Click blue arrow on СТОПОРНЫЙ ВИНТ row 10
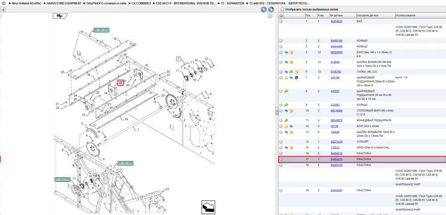 click(x=286, y=111)
